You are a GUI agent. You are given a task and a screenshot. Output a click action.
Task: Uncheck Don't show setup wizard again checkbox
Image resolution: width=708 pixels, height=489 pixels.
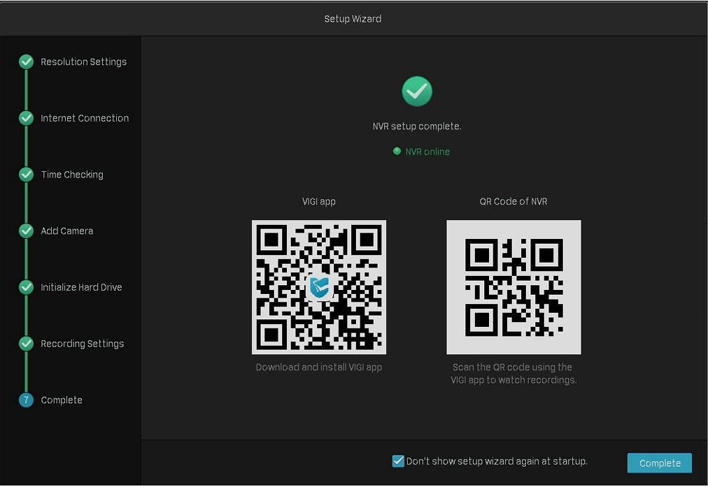[398, 461]
